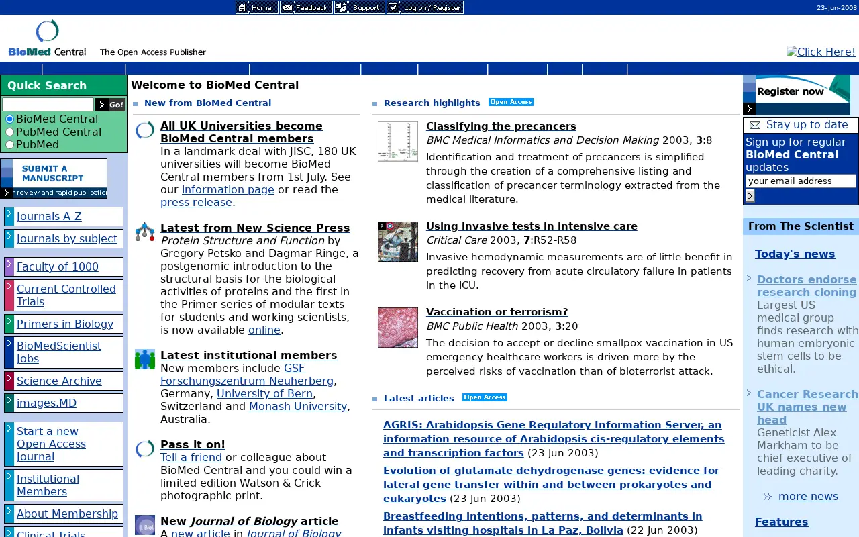Open the Feedback button in top bar
The width and height of the screenshot is (859, 537).
[306, 7]
